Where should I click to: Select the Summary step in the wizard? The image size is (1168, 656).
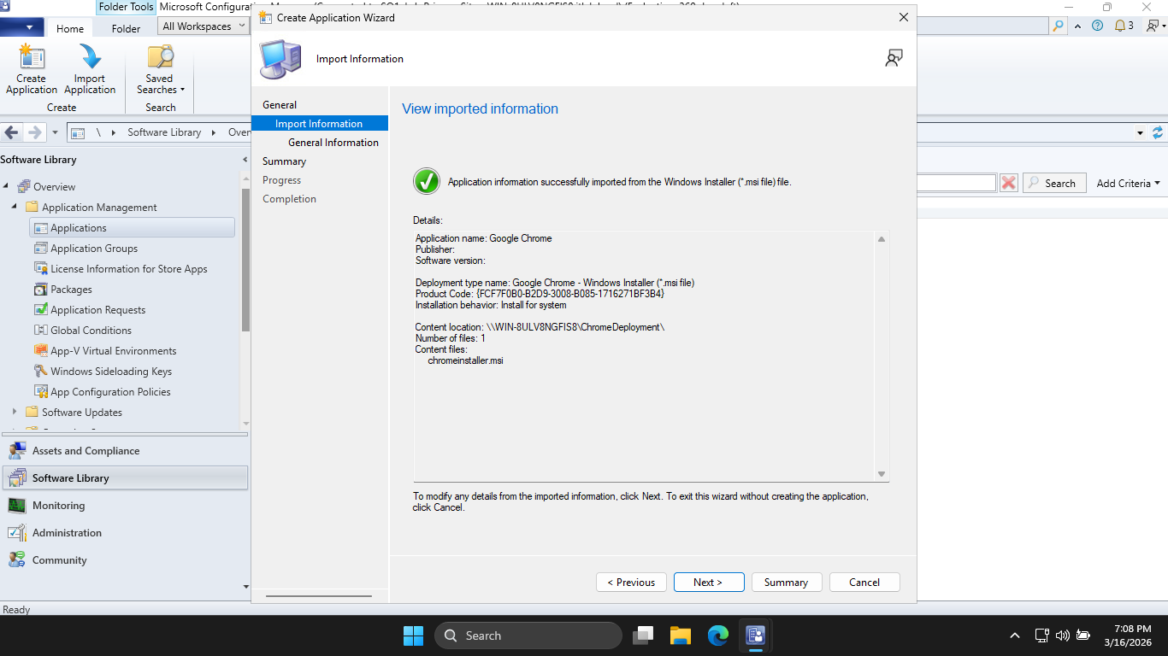click(284, 161)
